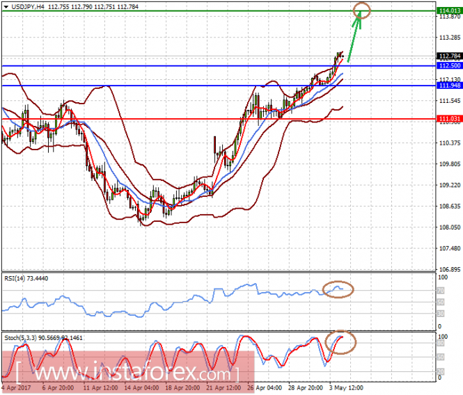The height and width of the screenshot is (395, 463).
Task: Click the USDJPY chart dropdown triangle
Action: click(6, 7)
